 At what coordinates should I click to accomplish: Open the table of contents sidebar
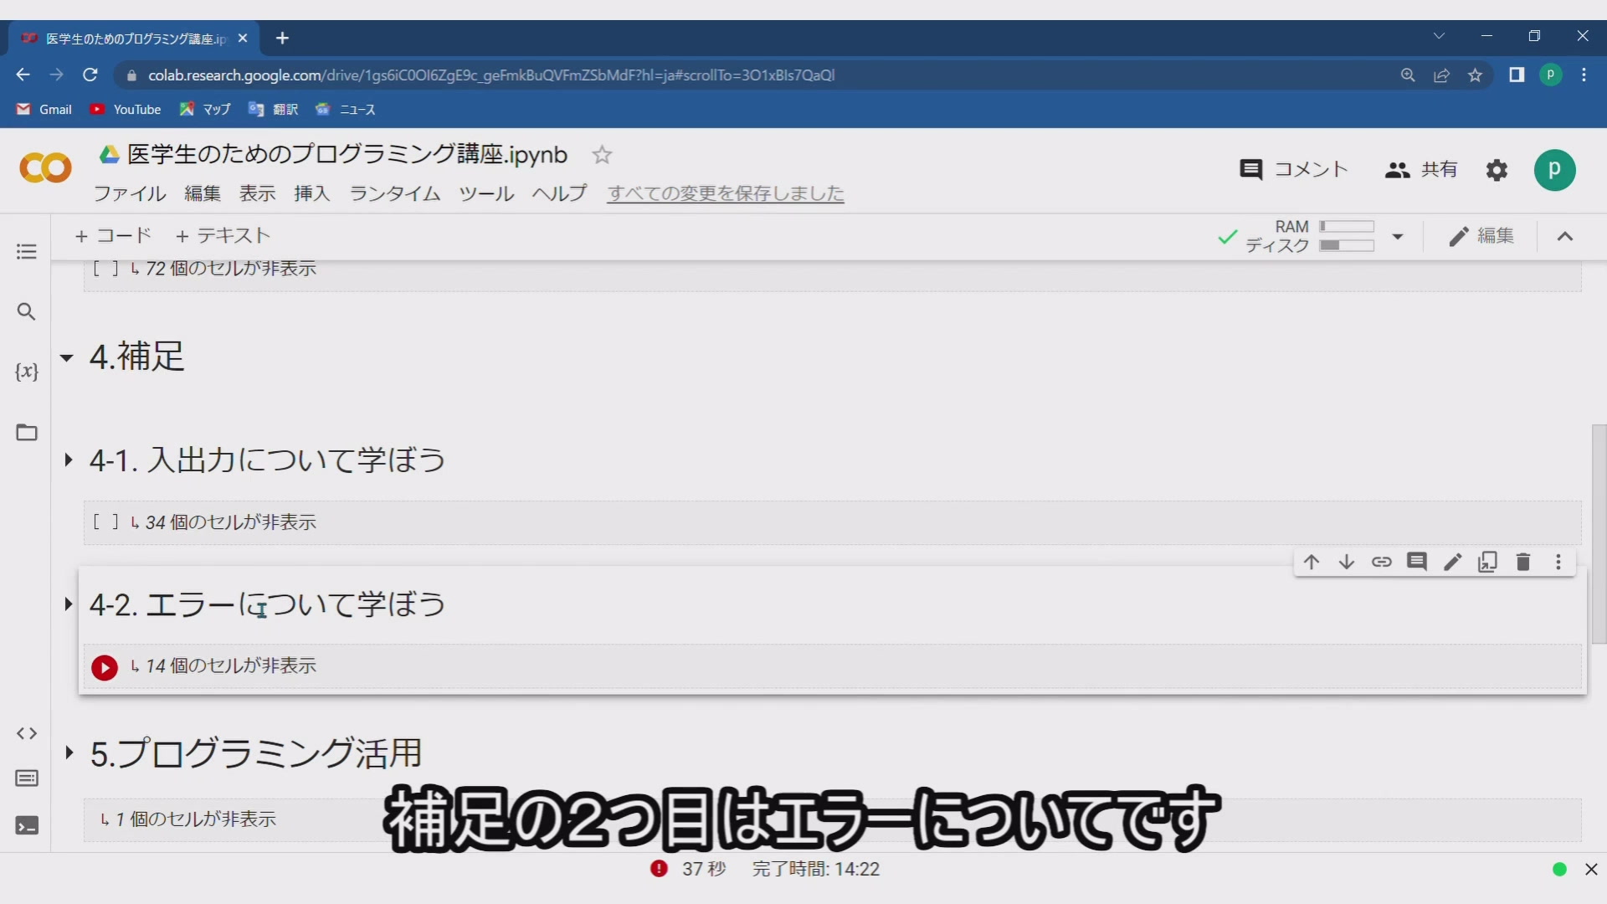pyautogui.click(x=27, y=252)
